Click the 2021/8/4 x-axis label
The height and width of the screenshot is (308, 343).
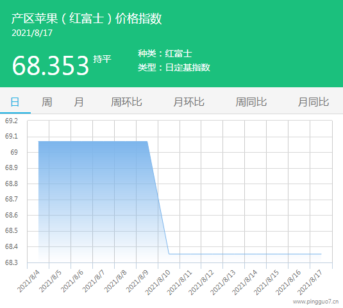click(28, 281)
